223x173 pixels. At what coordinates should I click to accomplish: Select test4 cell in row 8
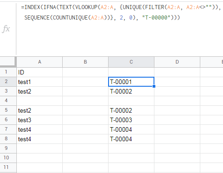click(40, 139)
